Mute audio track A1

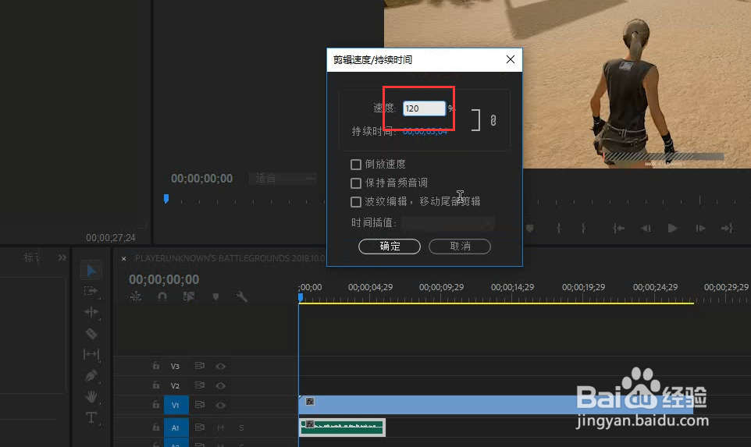[x=220, y=427]
